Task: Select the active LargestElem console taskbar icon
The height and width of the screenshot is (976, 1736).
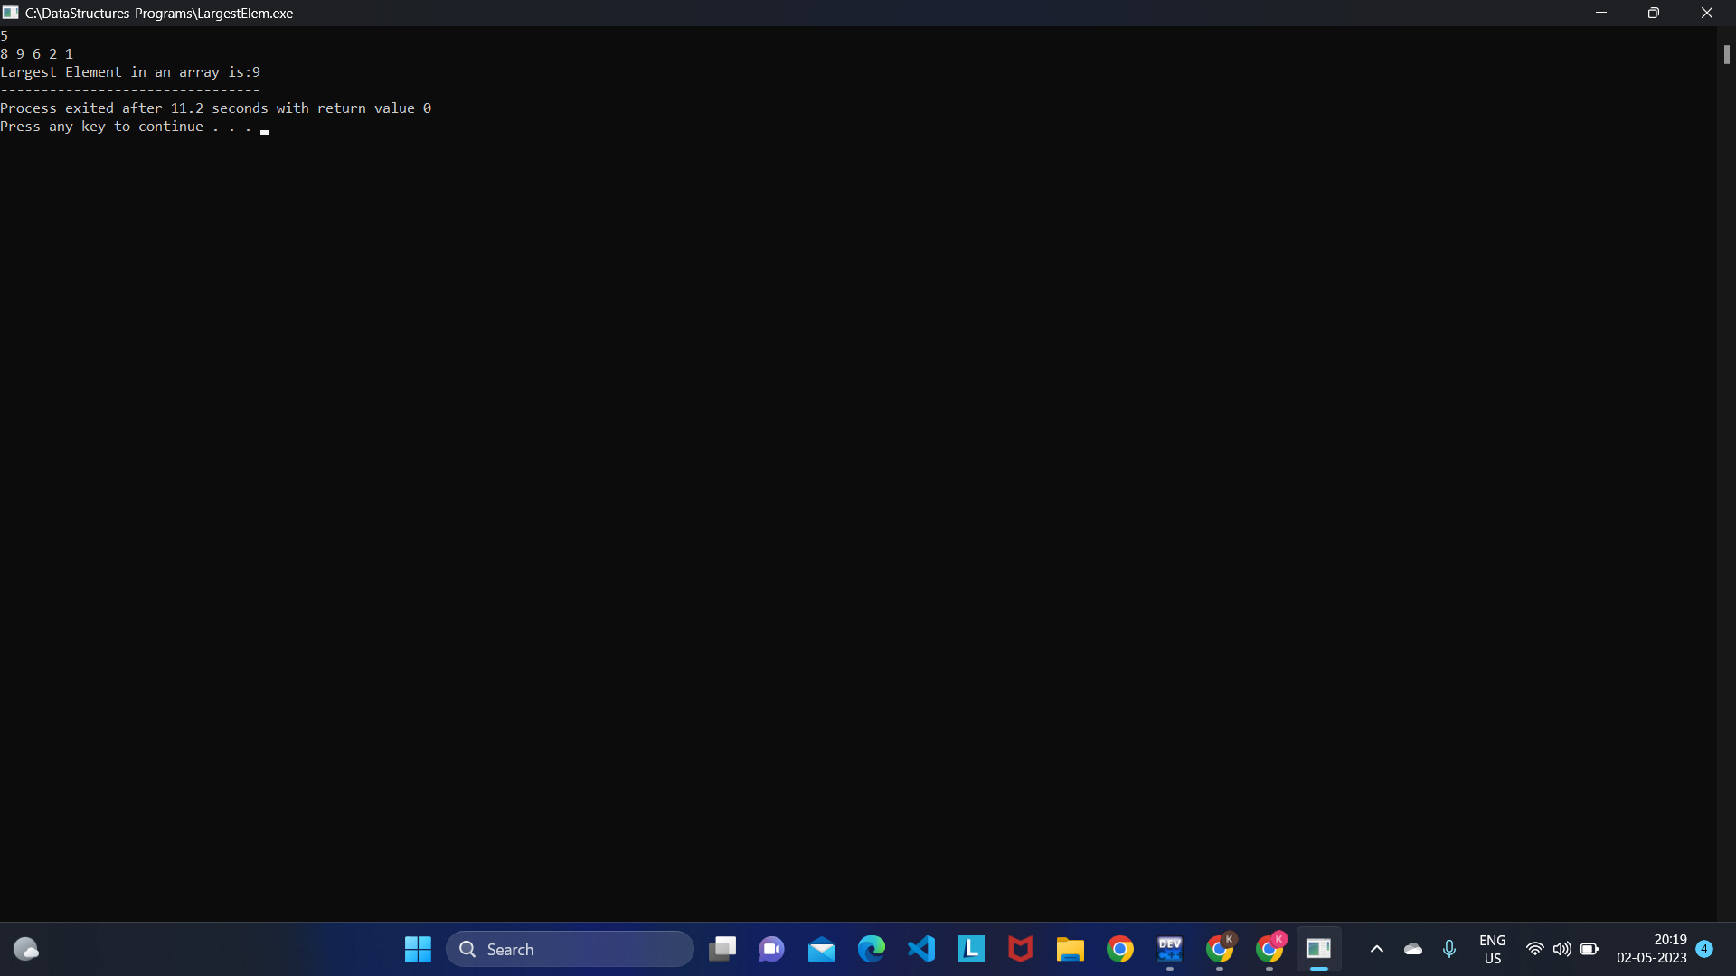Action: 1318,949
